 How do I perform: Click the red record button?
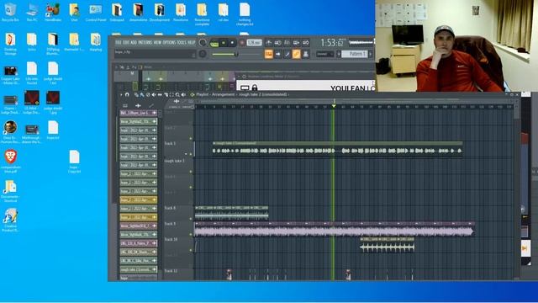pyautogui.click(x=241, y=43)
